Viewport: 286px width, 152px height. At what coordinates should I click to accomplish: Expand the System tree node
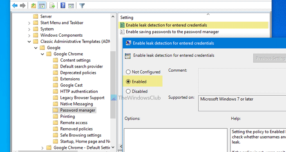29,29
